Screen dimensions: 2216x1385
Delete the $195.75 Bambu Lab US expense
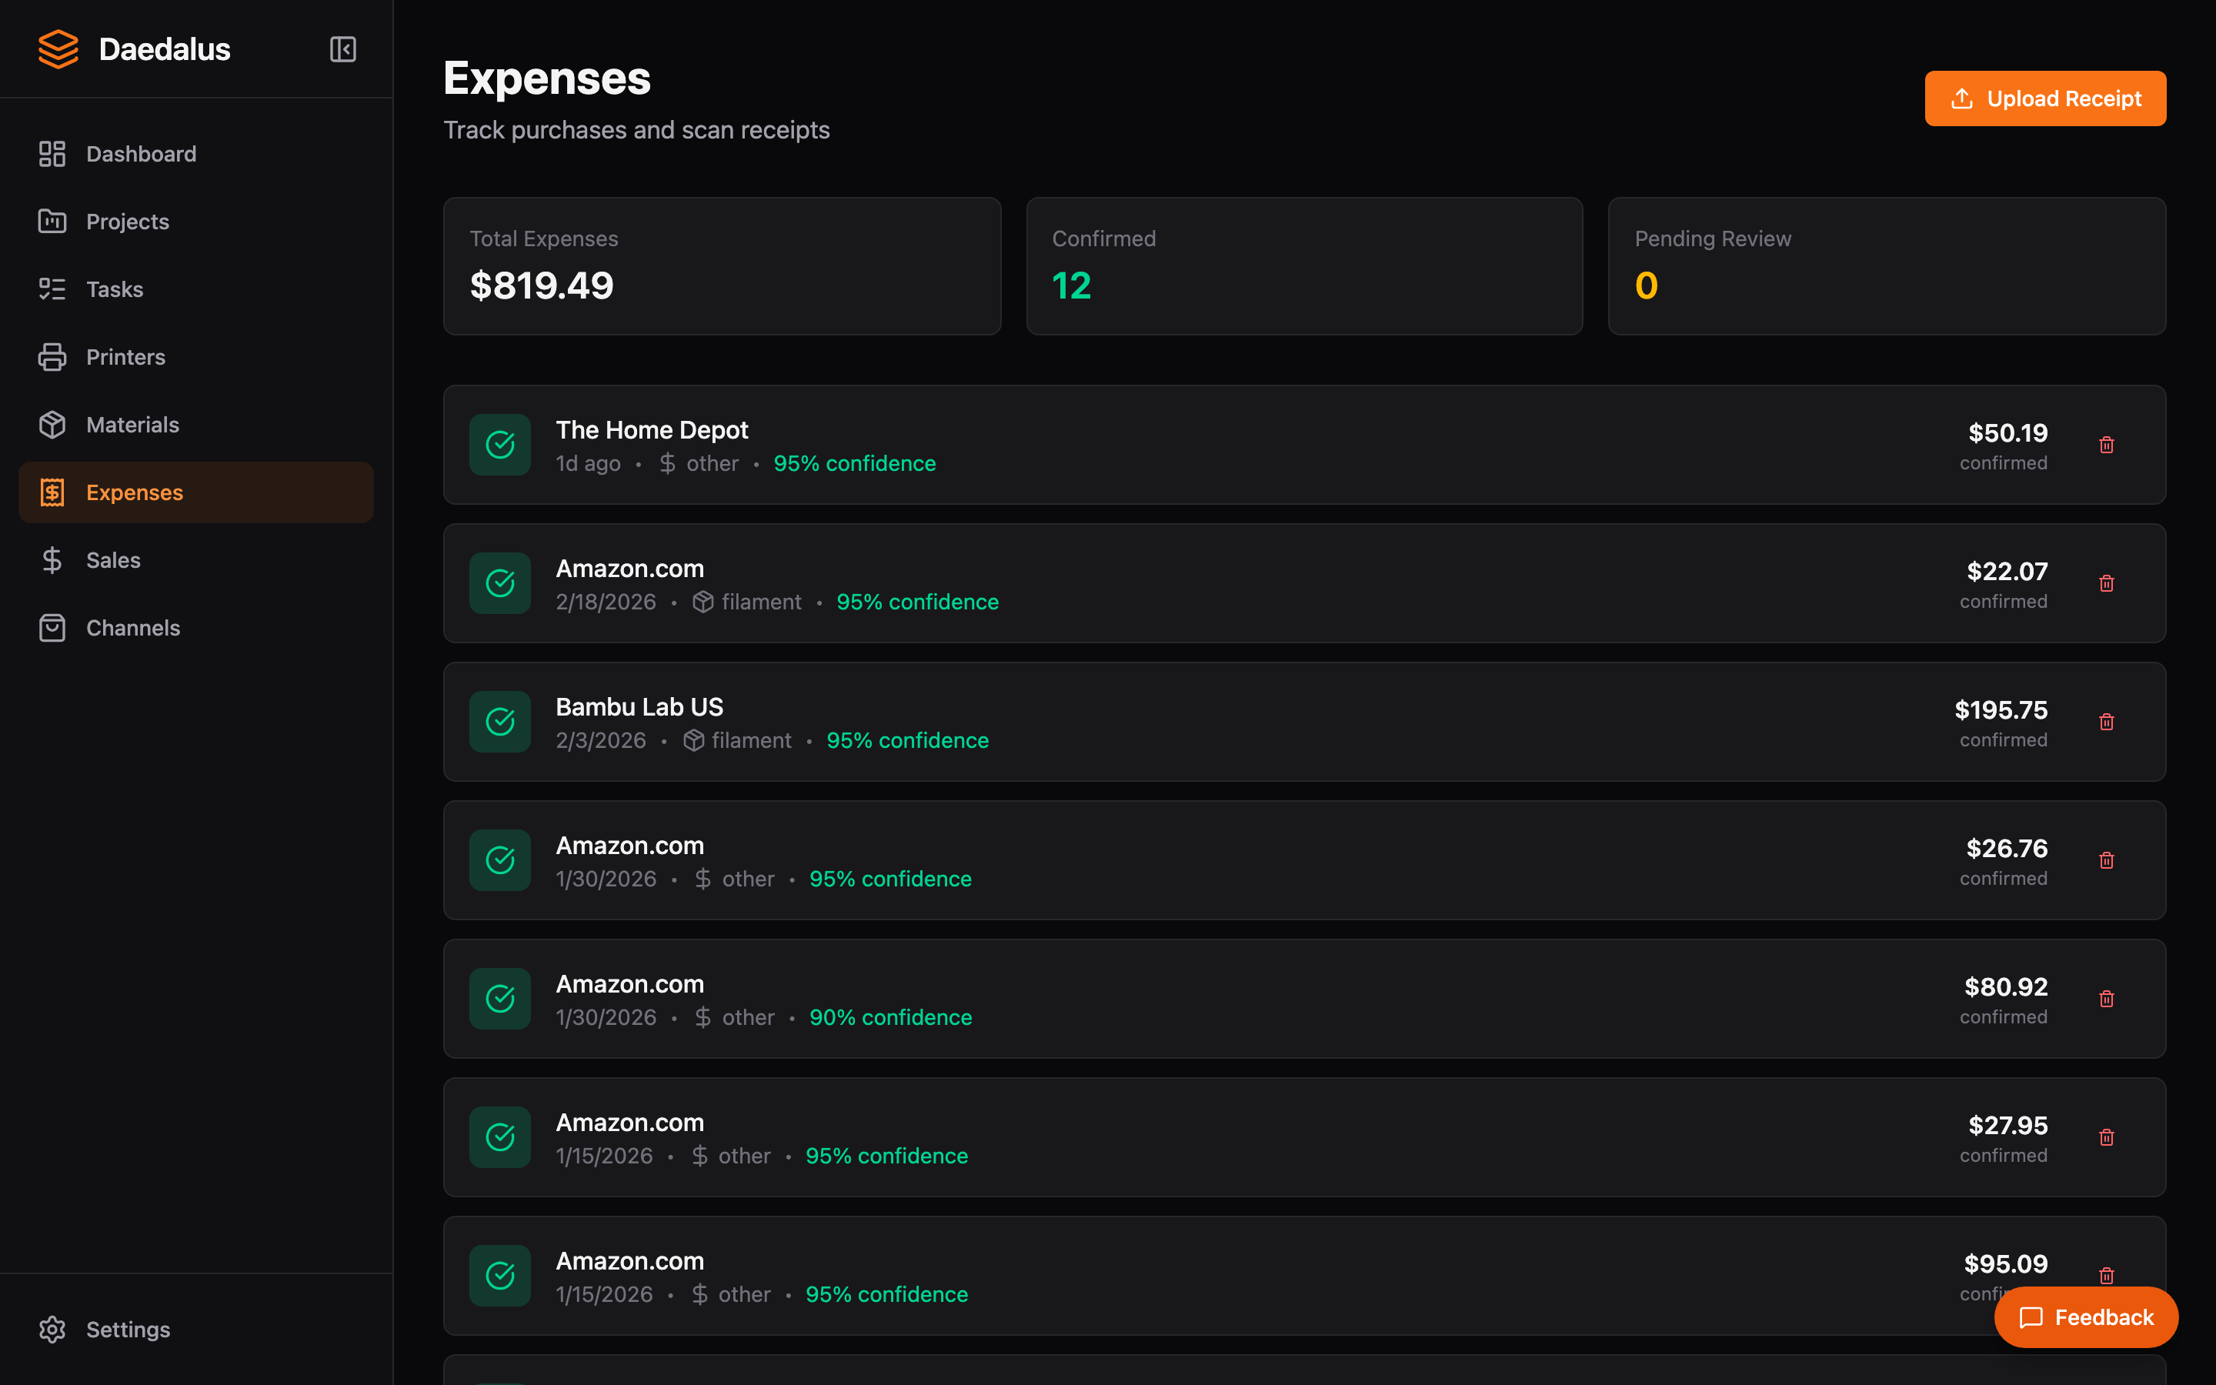point(2107,722)
